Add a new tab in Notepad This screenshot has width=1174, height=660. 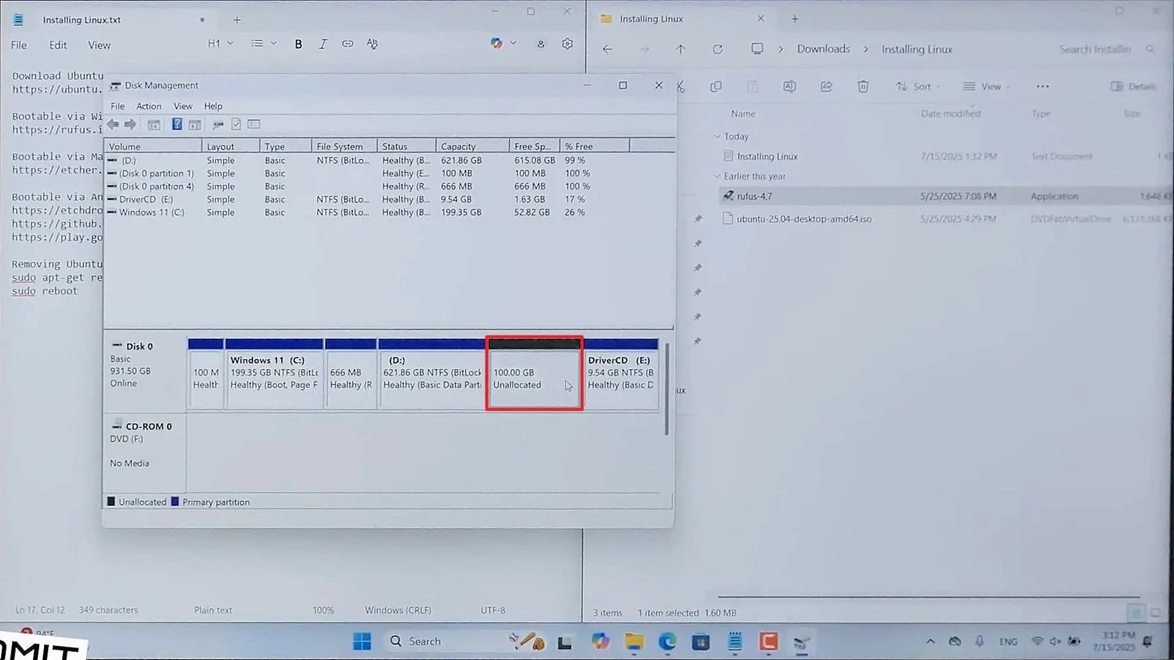point(237,20)
